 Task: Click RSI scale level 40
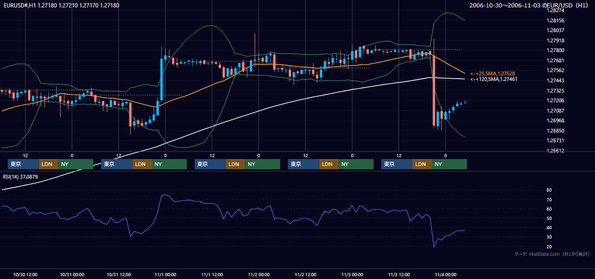549,227
